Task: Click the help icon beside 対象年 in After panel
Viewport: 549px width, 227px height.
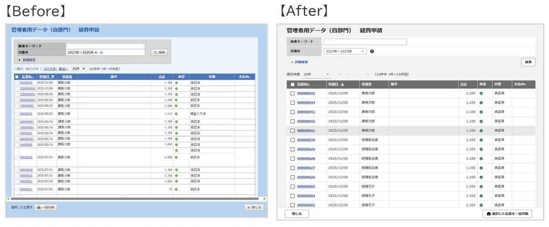Action: (x=372, y=51)
